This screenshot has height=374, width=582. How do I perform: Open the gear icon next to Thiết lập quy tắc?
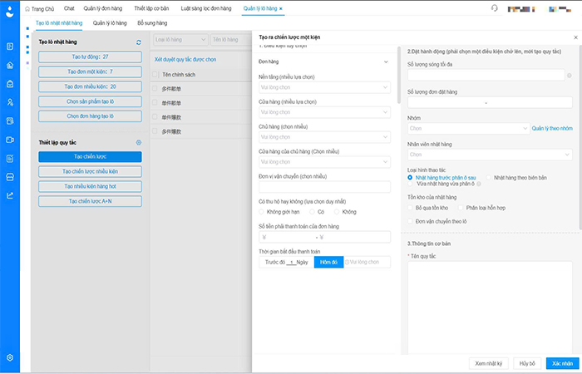click(x=139, y=142)
